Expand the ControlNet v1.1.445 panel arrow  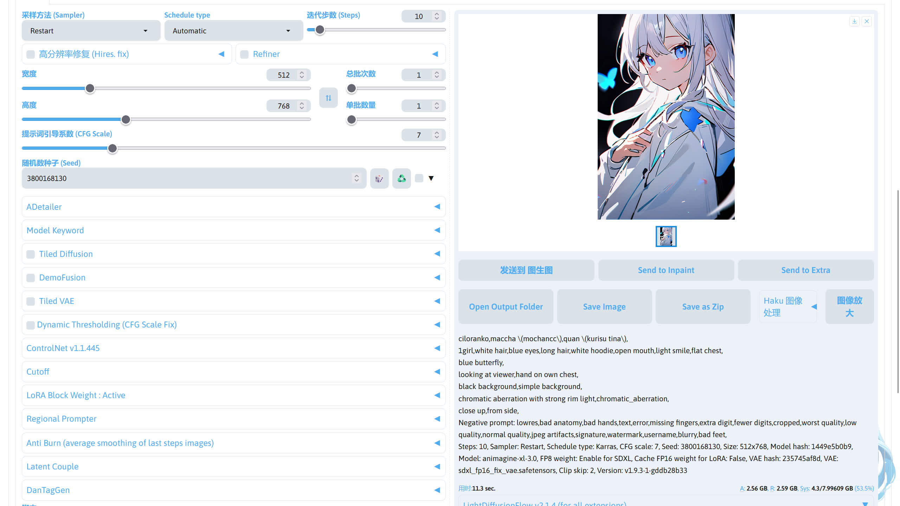(437, 348)
